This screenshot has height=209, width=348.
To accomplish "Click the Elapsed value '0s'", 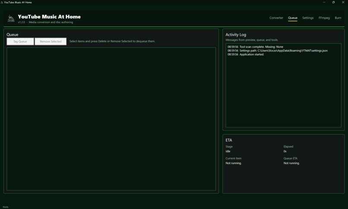I will click(285, 151).
